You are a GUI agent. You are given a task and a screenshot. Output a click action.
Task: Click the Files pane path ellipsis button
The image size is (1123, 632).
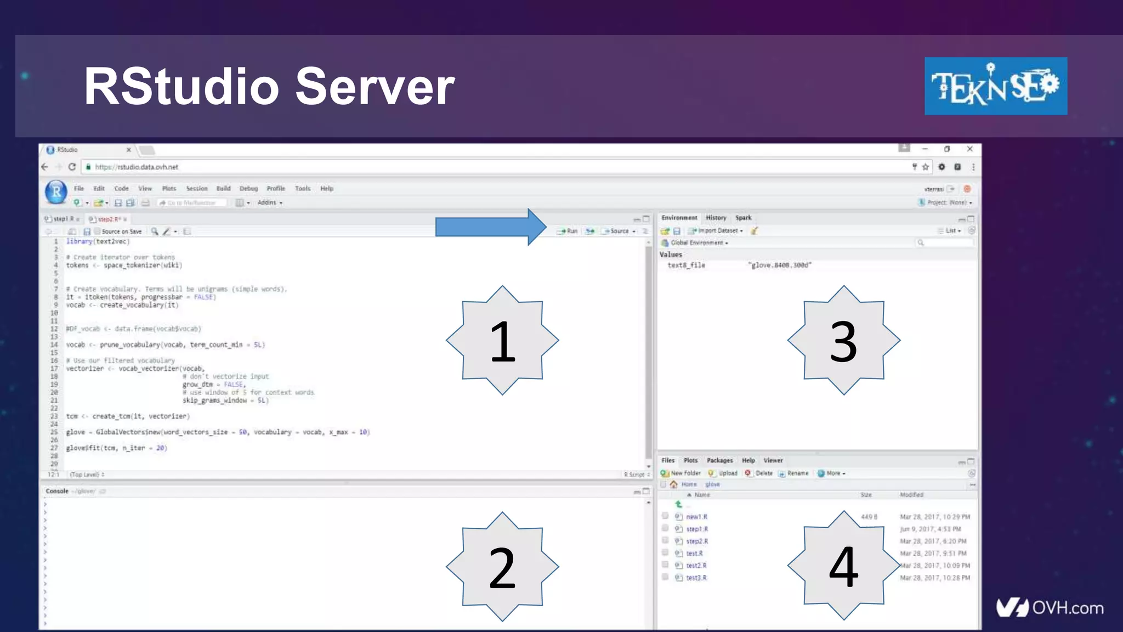972,484
